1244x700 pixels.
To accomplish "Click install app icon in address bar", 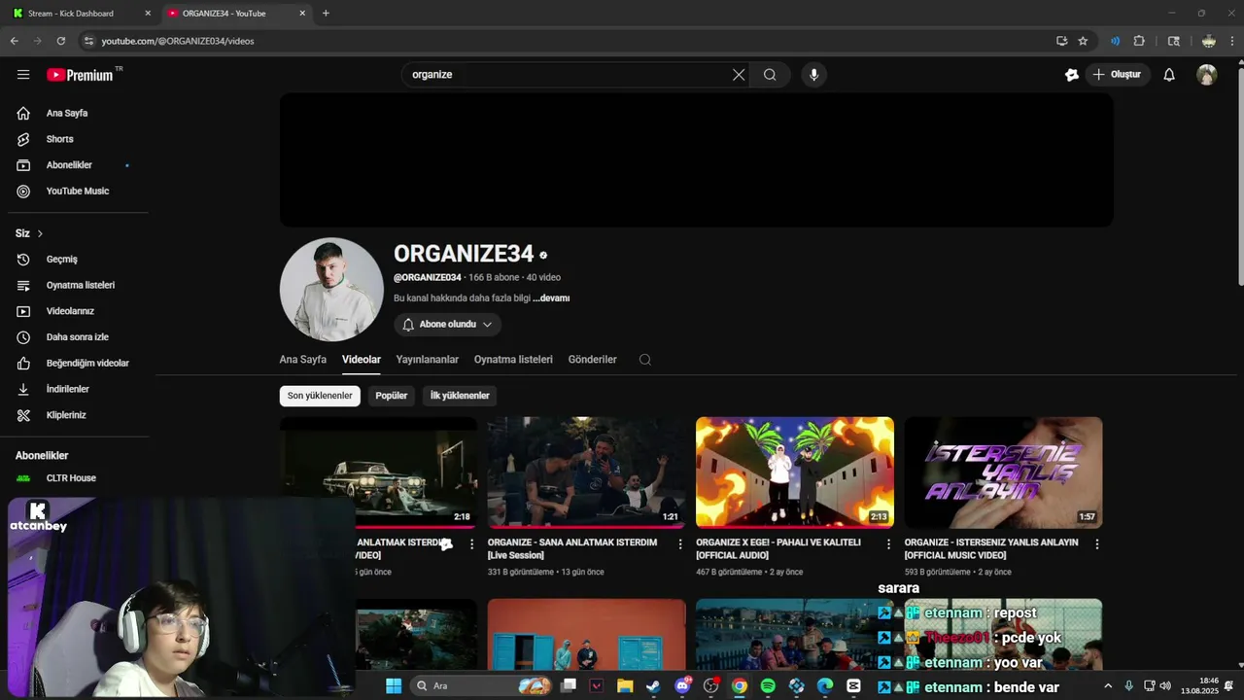I will [x=1061, y=41].
